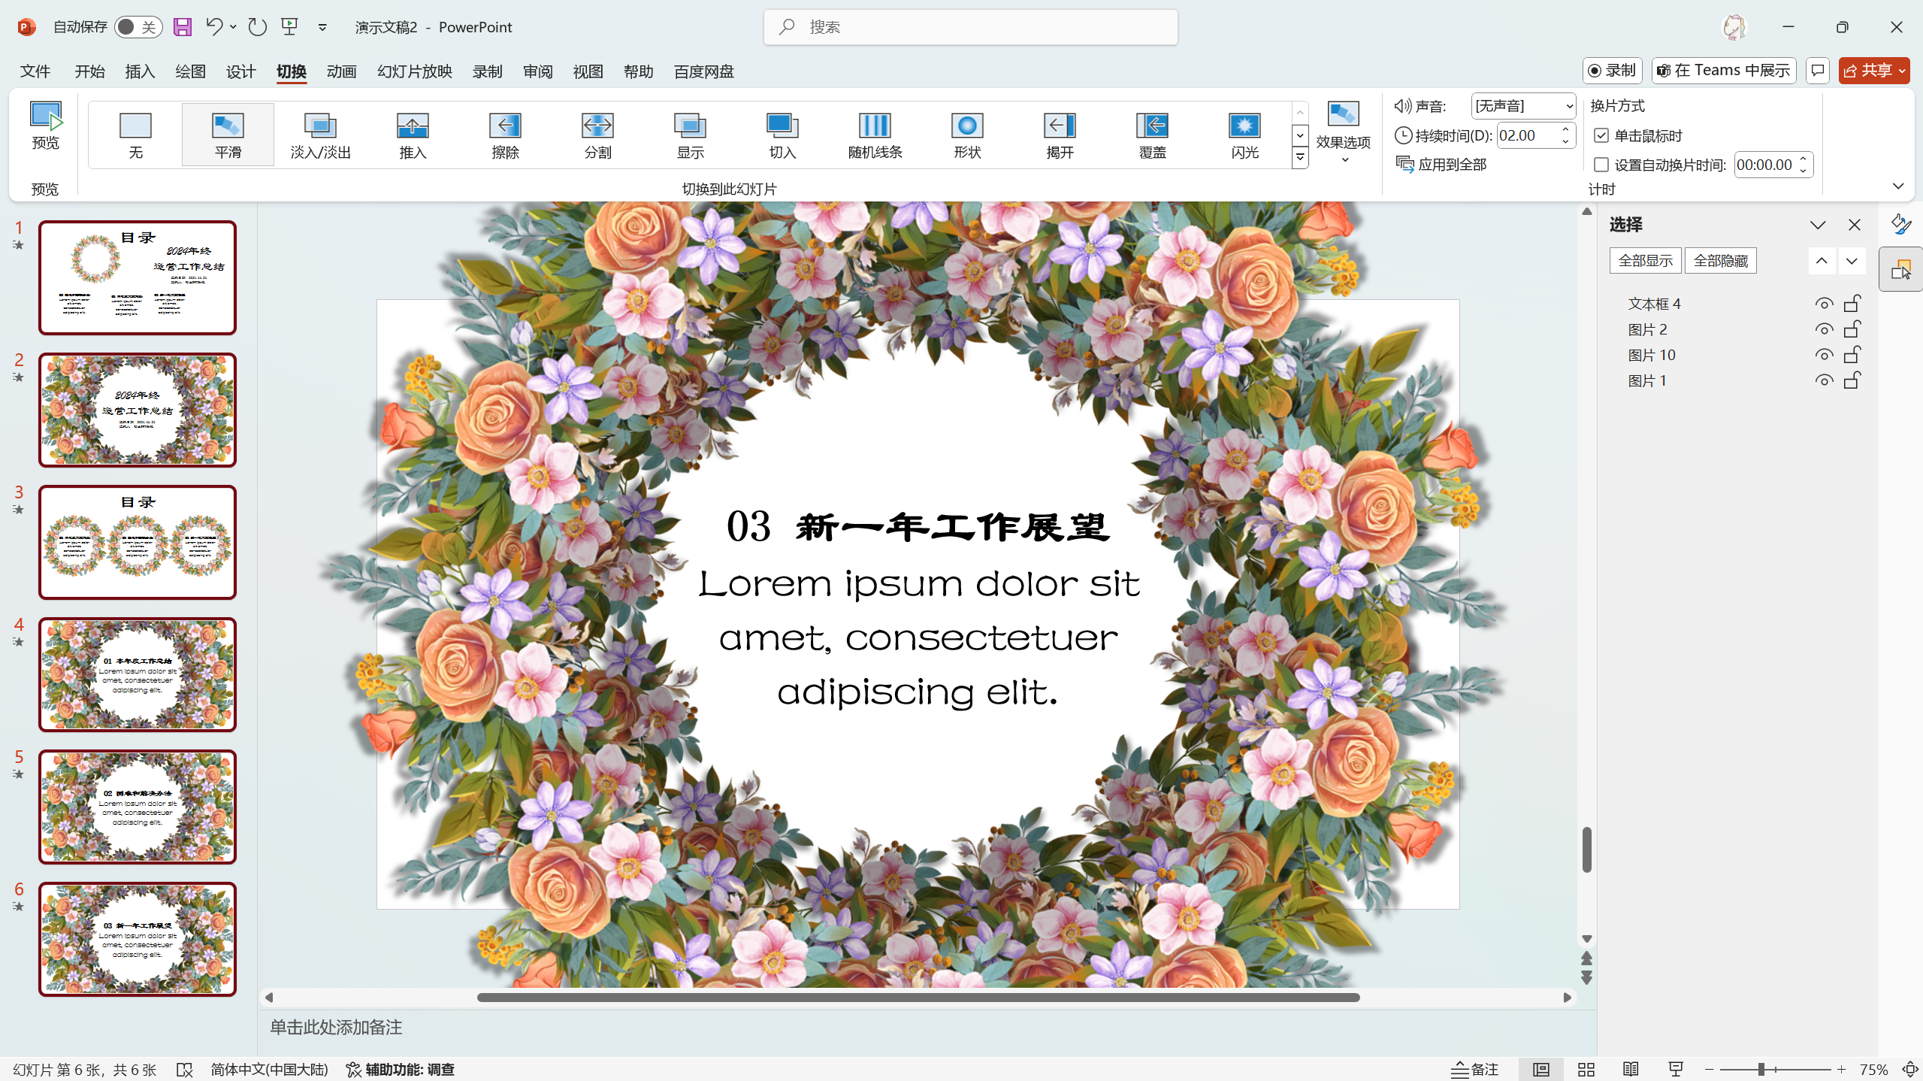Open Selection pane options chevron
The height and width of the screenshot is (1081, 1923).
[1818, 225]
